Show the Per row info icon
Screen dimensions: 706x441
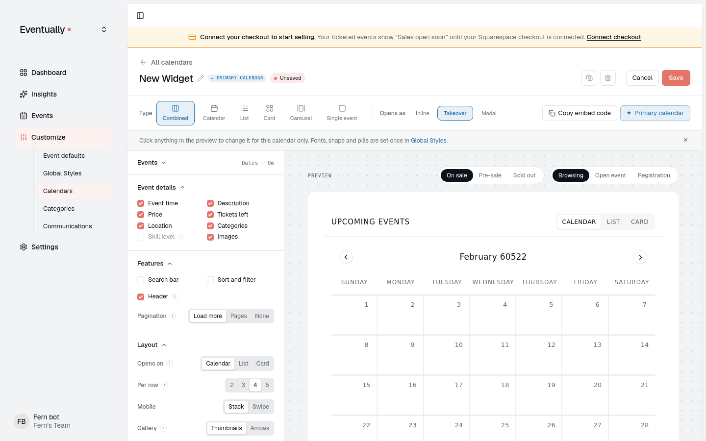(x=165, y=385)
